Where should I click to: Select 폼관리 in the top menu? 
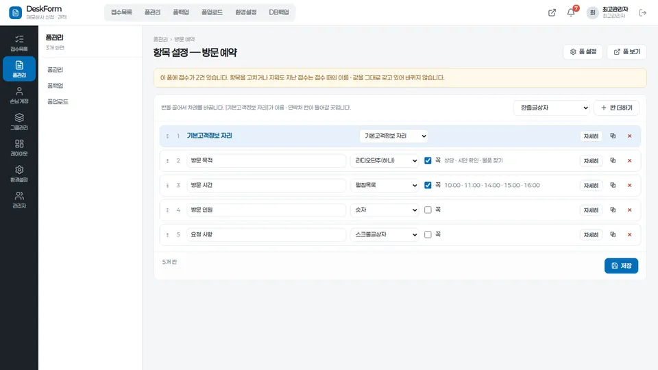pyautogui.click(x=152, y=12)
